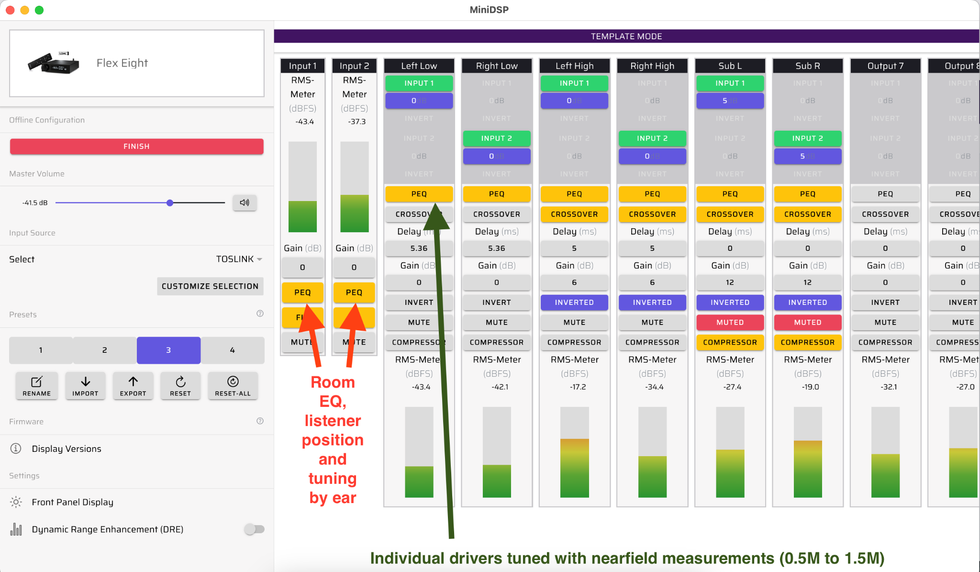Click the Presets help question-mark icon
Screen dimensions: 980x572
[260, 314]
